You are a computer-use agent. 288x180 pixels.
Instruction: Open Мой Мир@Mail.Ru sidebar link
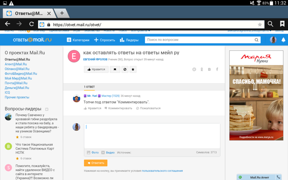[18, 78]
